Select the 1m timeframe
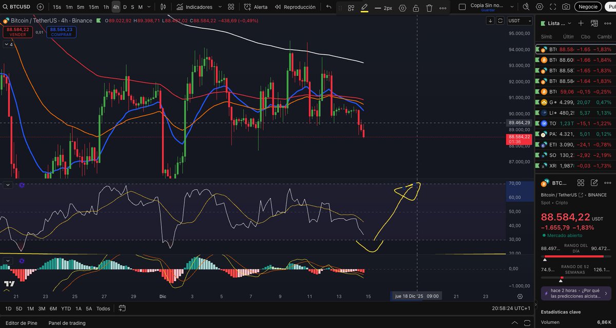This screenshot has height=328, width=616. [x=69, y=7]
